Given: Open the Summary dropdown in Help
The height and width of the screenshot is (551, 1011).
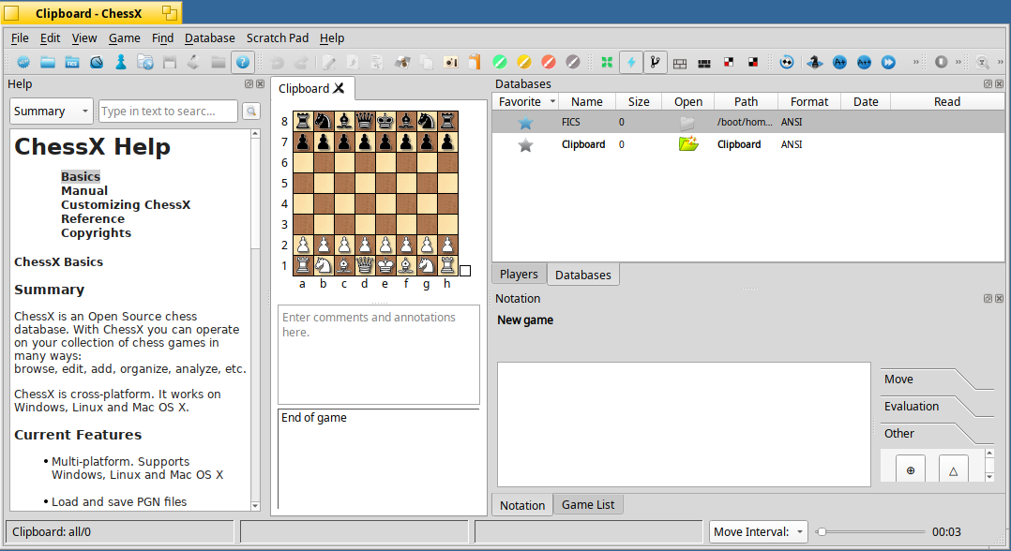Looking at the screenshot, I should [52, 111].
